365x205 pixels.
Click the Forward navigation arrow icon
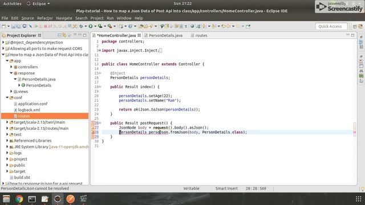click(238, 26)
